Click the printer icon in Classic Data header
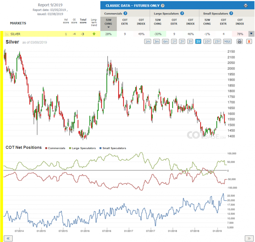 click(x=246, y=5)
